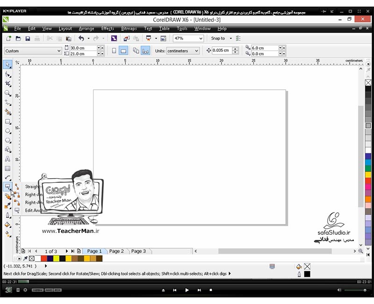Select the Outline Pen tool in the toolbox

[x=7, y=215]
